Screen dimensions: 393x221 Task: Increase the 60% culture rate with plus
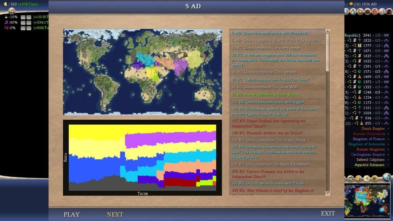(23, 23)
